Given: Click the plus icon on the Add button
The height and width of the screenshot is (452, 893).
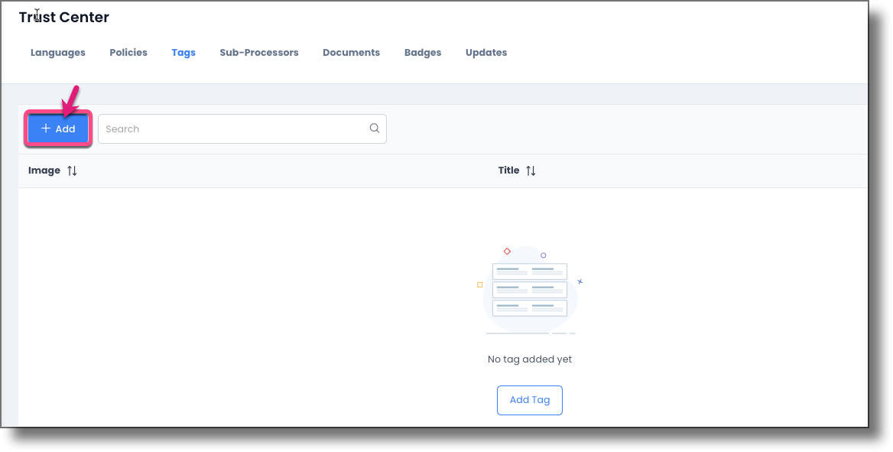Looking at the screenshot, I should pos(47,128).
